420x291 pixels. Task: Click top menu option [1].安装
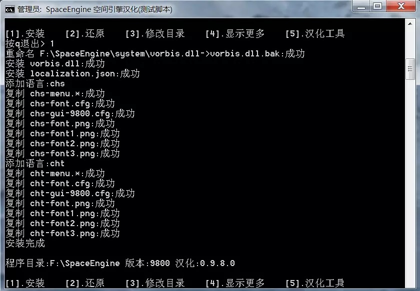pyautogui.click(x=25, y=34)
